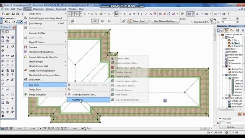Click the Circle tool in the Toolbox
Screen dimensions: 245x138
[12, 95]
